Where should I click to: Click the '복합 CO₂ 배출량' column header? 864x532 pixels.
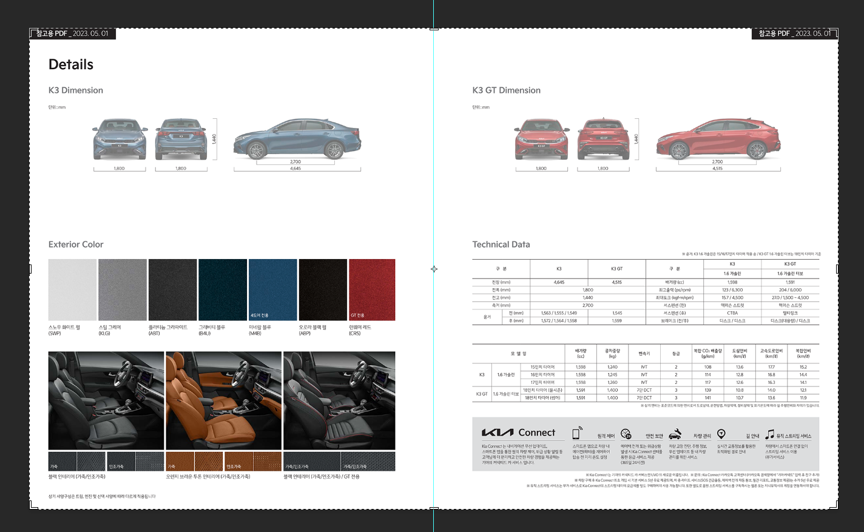(x=707, y=353)
